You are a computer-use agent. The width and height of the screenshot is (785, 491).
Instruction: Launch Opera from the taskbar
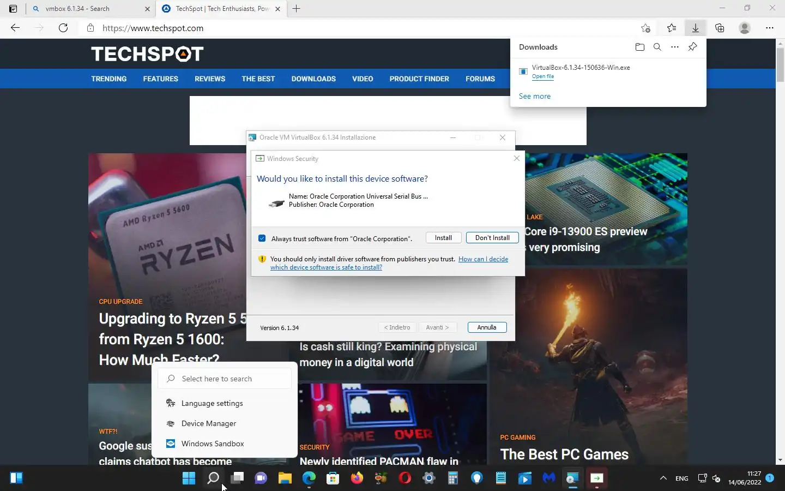(x=405, y=478)
